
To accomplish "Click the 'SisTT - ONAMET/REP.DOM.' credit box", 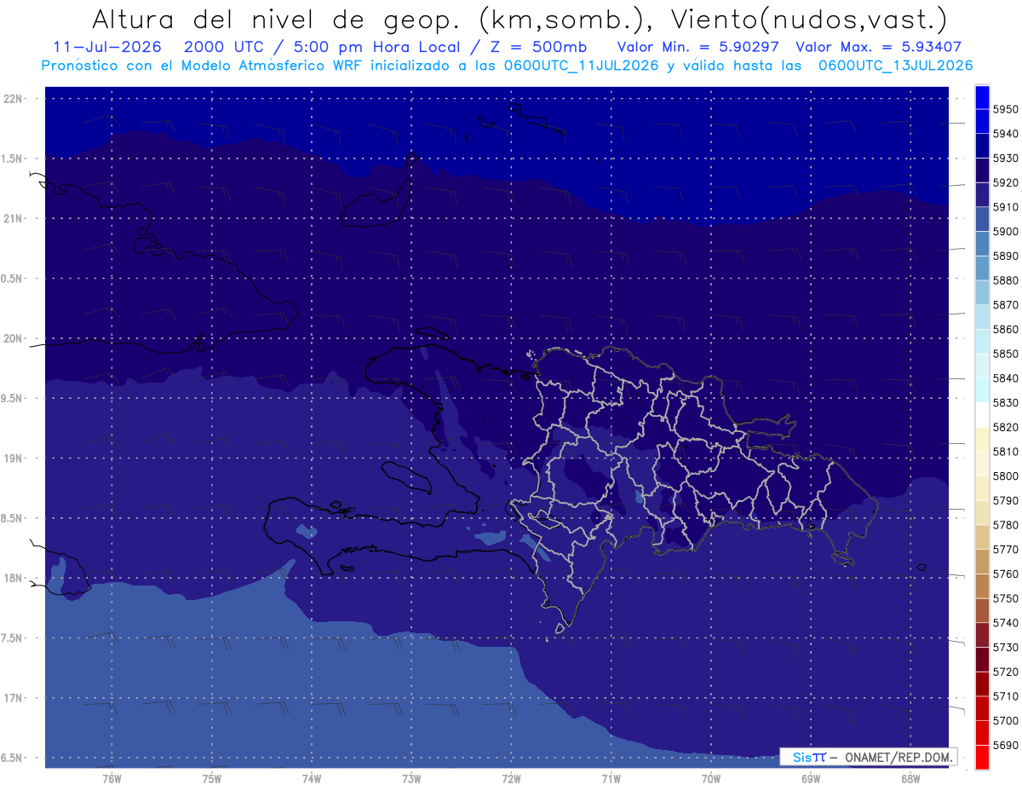I will coord(868,757).
